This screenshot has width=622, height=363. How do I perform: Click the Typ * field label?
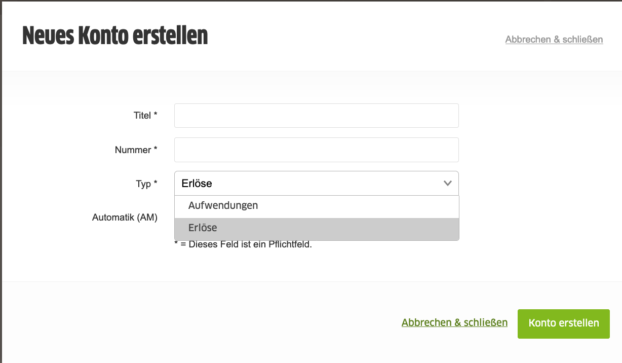pyautogui.click(x=147, y=184)
